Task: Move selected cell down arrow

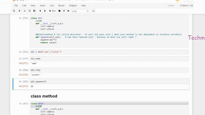Action: click(x=45, y=11)
